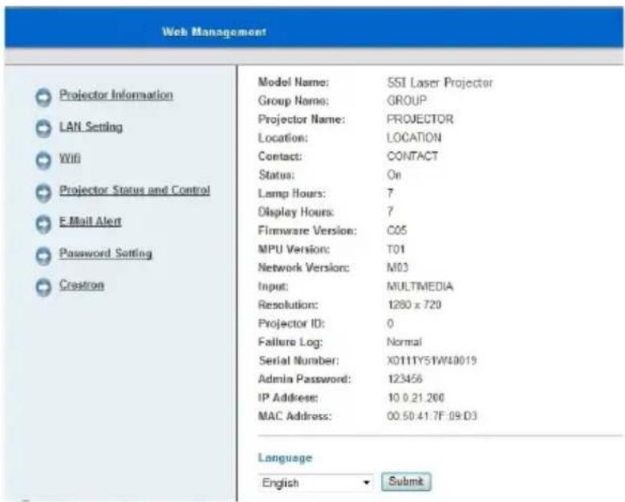
Task: Select the Resolution value 1280 x 720
Action: click(414, 305)
